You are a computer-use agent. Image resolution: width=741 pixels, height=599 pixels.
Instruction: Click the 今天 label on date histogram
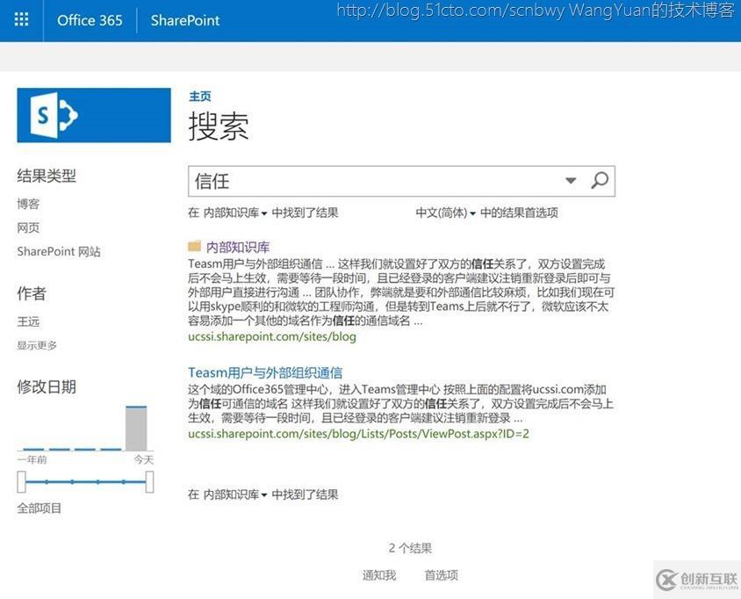click(143, 459)
